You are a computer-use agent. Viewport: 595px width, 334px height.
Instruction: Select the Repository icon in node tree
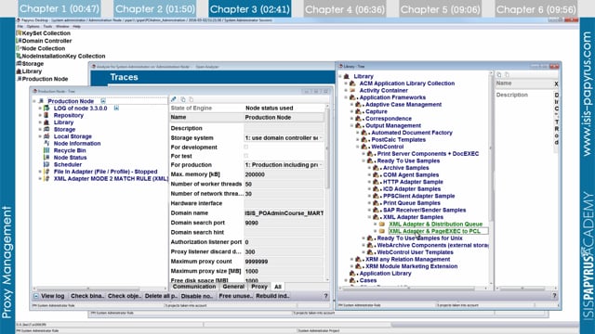(46, 115)
